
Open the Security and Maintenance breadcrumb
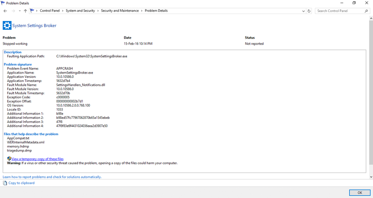point(120,11)
